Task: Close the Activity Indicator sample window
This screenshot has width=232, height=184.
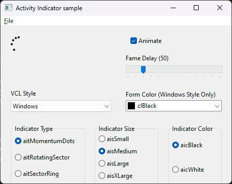Action: click(x=220, y=8)
